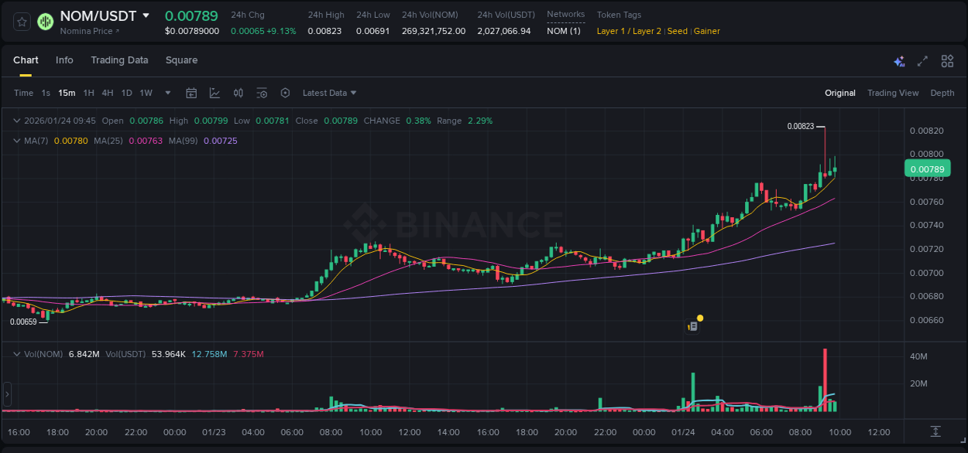Collapse the Vol(NOM) volume panel
The height and width of the screenshot is (453, 968).
pyautogui.click(x=16, y=354)
